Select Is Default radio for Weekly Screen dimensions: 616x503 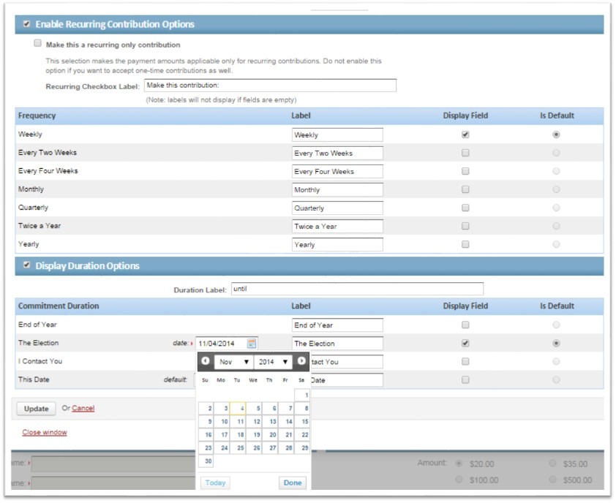[556, 135]
